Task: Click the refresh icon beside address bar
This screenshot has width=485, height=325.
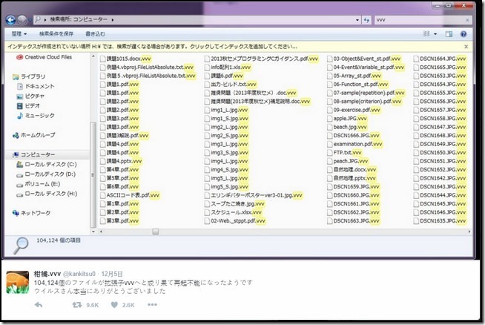Action: click(367, 20)
